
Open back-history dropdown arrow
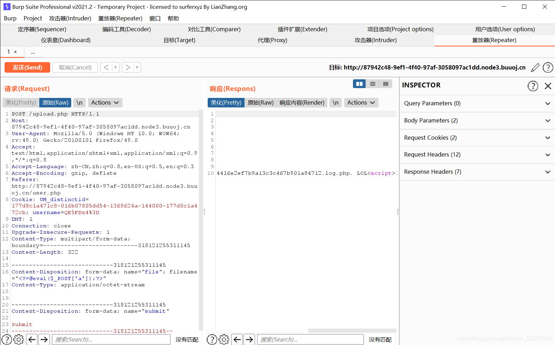point(116,67)
